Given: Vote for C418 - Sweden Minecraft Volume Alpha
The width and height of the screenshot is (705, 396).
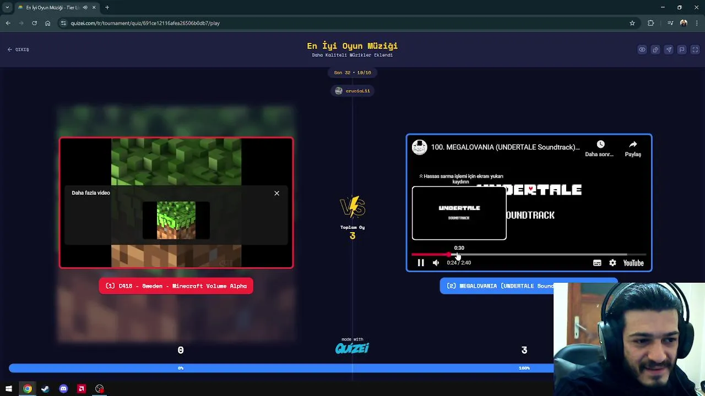Looking at the screenshot, I should coord(176,286).
